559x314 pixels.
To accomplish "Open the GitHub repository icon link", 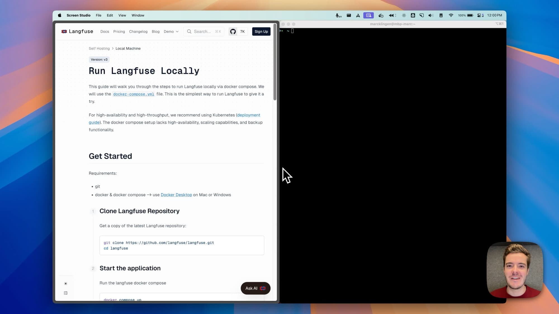I will pos(233,32).
